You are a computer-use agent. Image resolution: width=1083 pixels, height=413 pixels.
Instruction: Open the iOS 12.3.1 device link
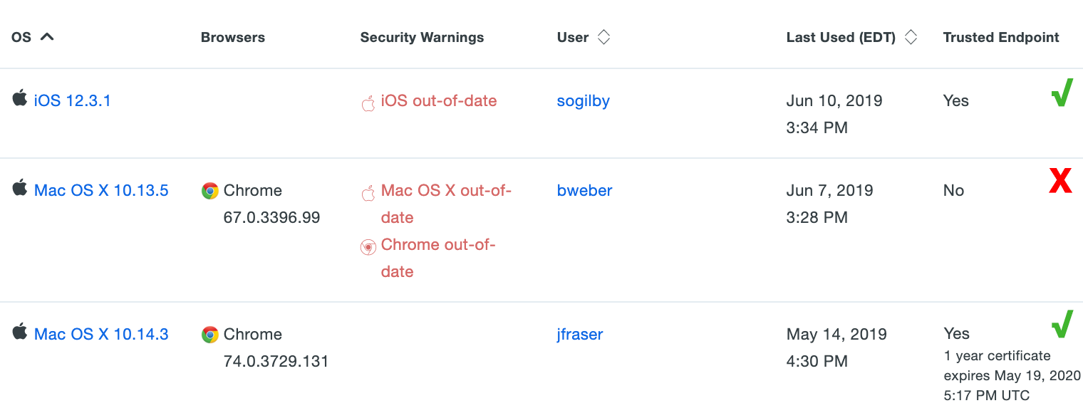pos(73,100)
